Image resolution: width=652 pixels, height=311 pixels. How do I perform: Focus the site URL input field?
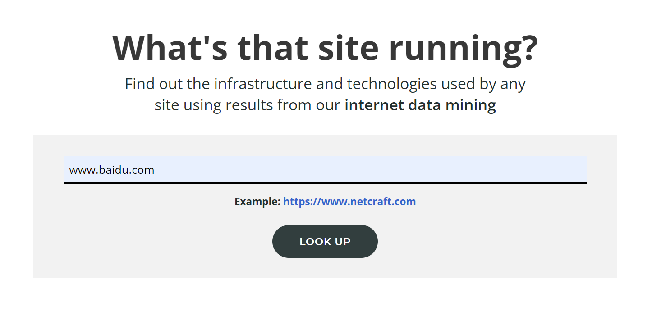point(325,170)
